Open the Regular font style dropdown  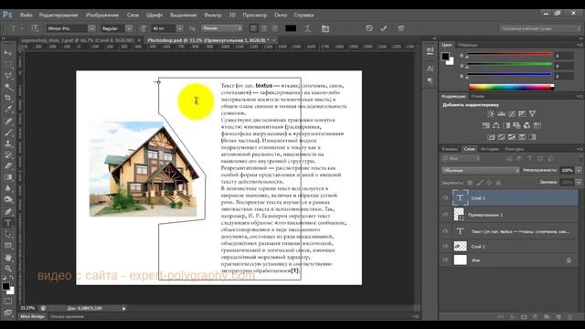(129, 28)
